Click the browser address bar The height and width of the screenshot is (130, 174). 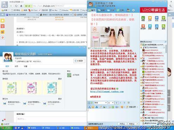click(x=59, y=6)
